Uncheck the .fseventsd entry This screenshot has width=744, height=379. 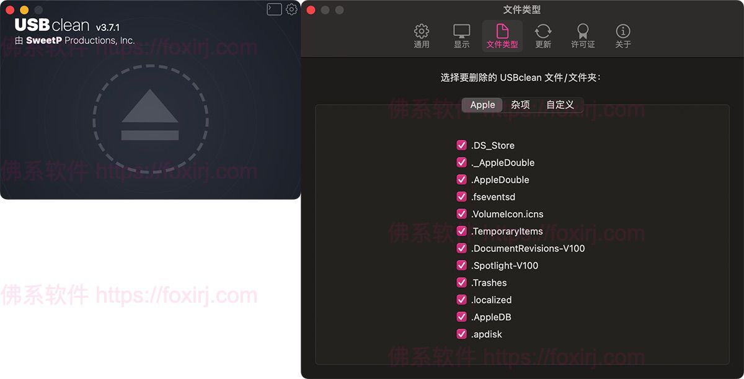point(461,197)
